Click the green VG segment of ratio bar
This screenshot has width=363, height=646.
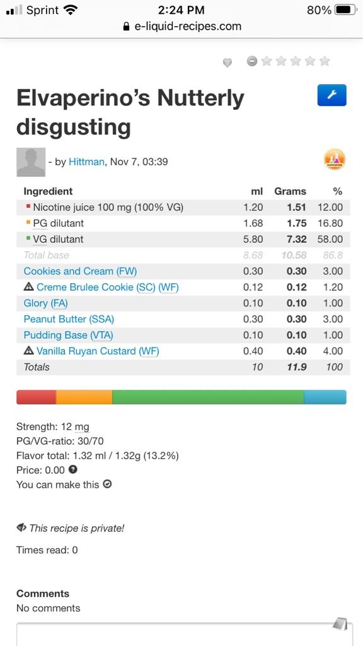coord(208,397)
